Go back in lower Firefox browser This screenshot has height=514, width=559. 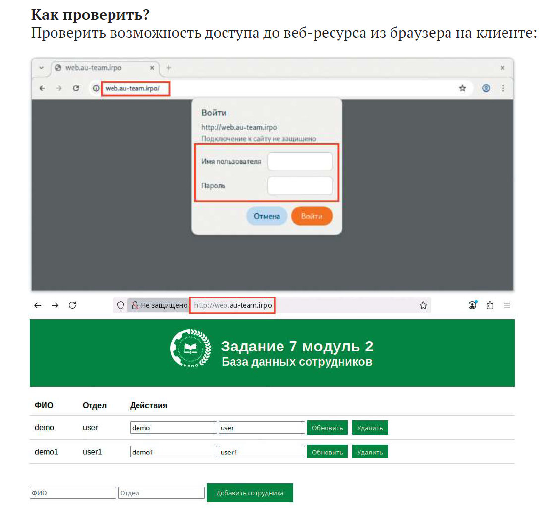[38, 305]
